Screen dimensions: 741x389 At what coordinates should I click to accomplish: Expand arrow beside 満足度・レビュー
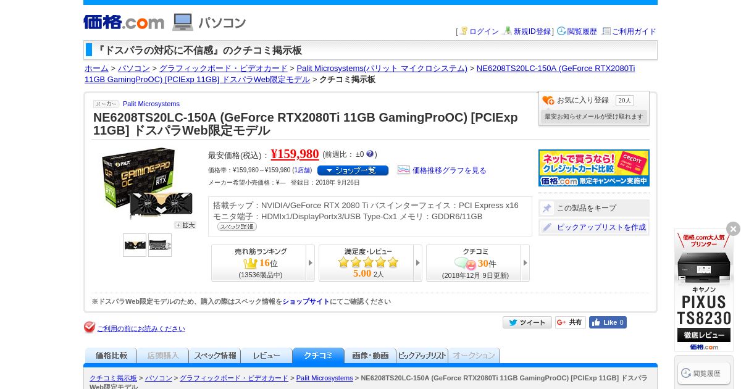coord(418,263)
